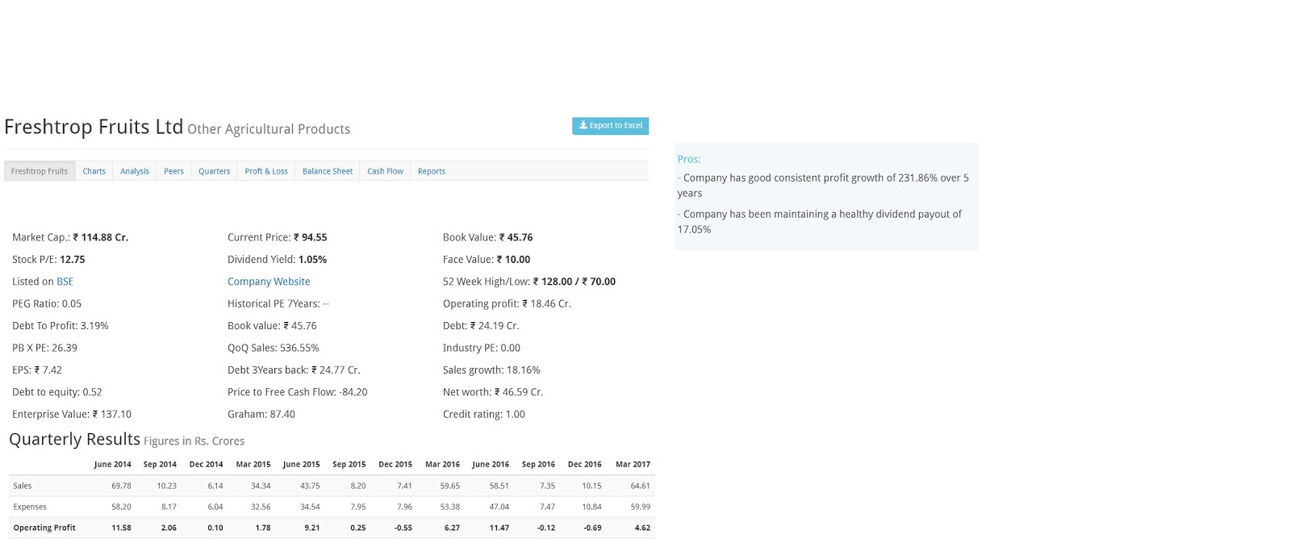The width and height of the screenshot is (1291, 560).
Task: Select the Quarters tab
Action: (214, 171)
